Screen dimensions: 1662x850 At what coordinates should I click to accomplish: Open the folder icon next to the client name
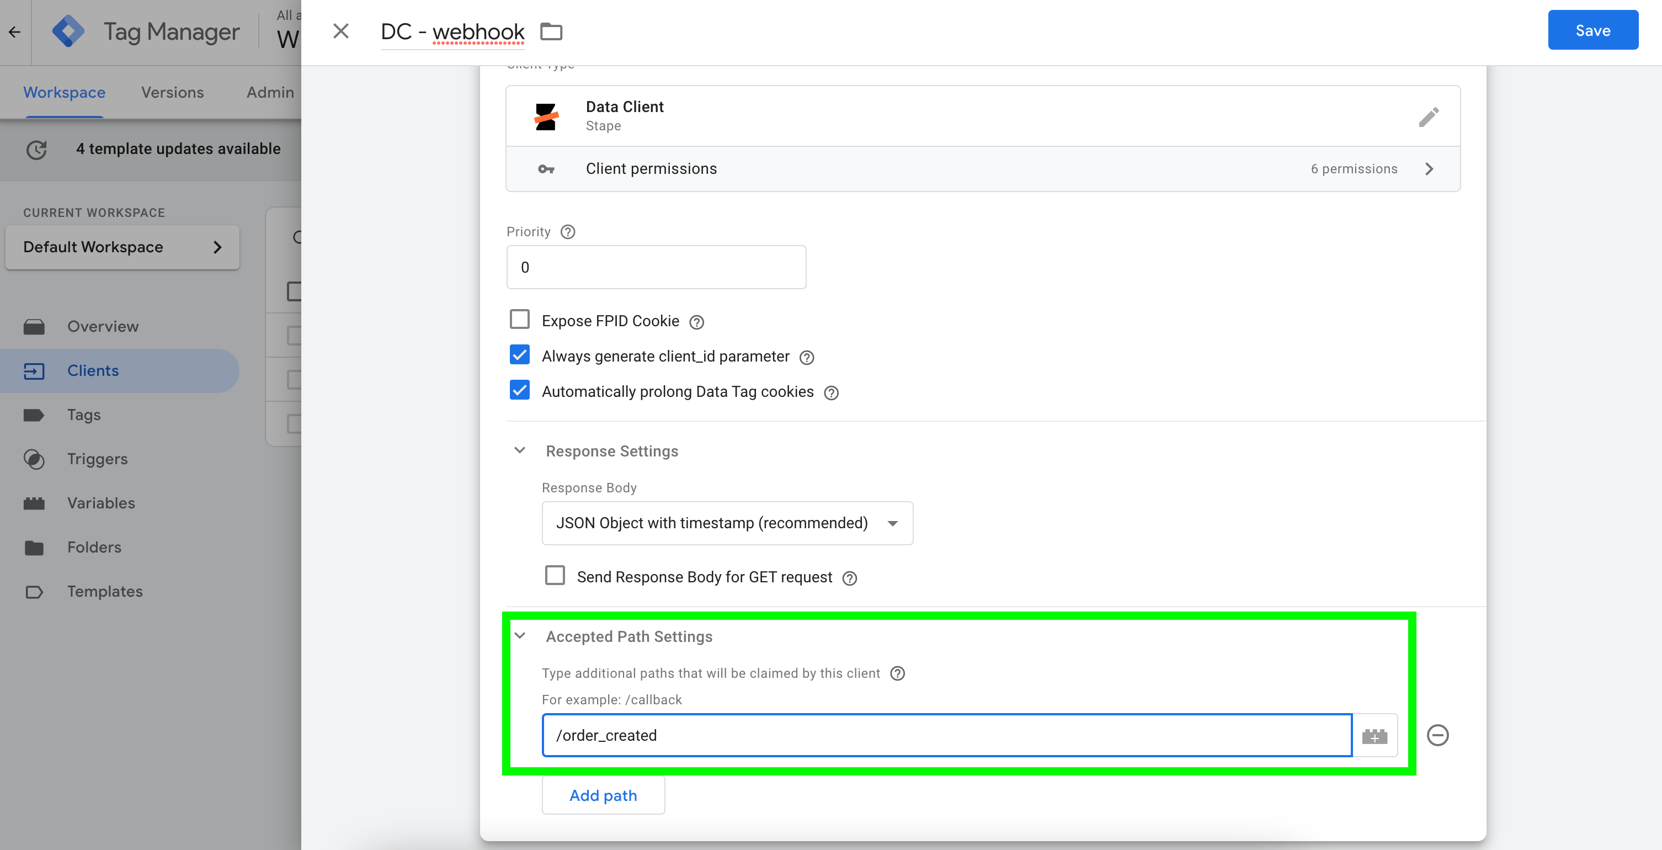click(x=551, y=31)
